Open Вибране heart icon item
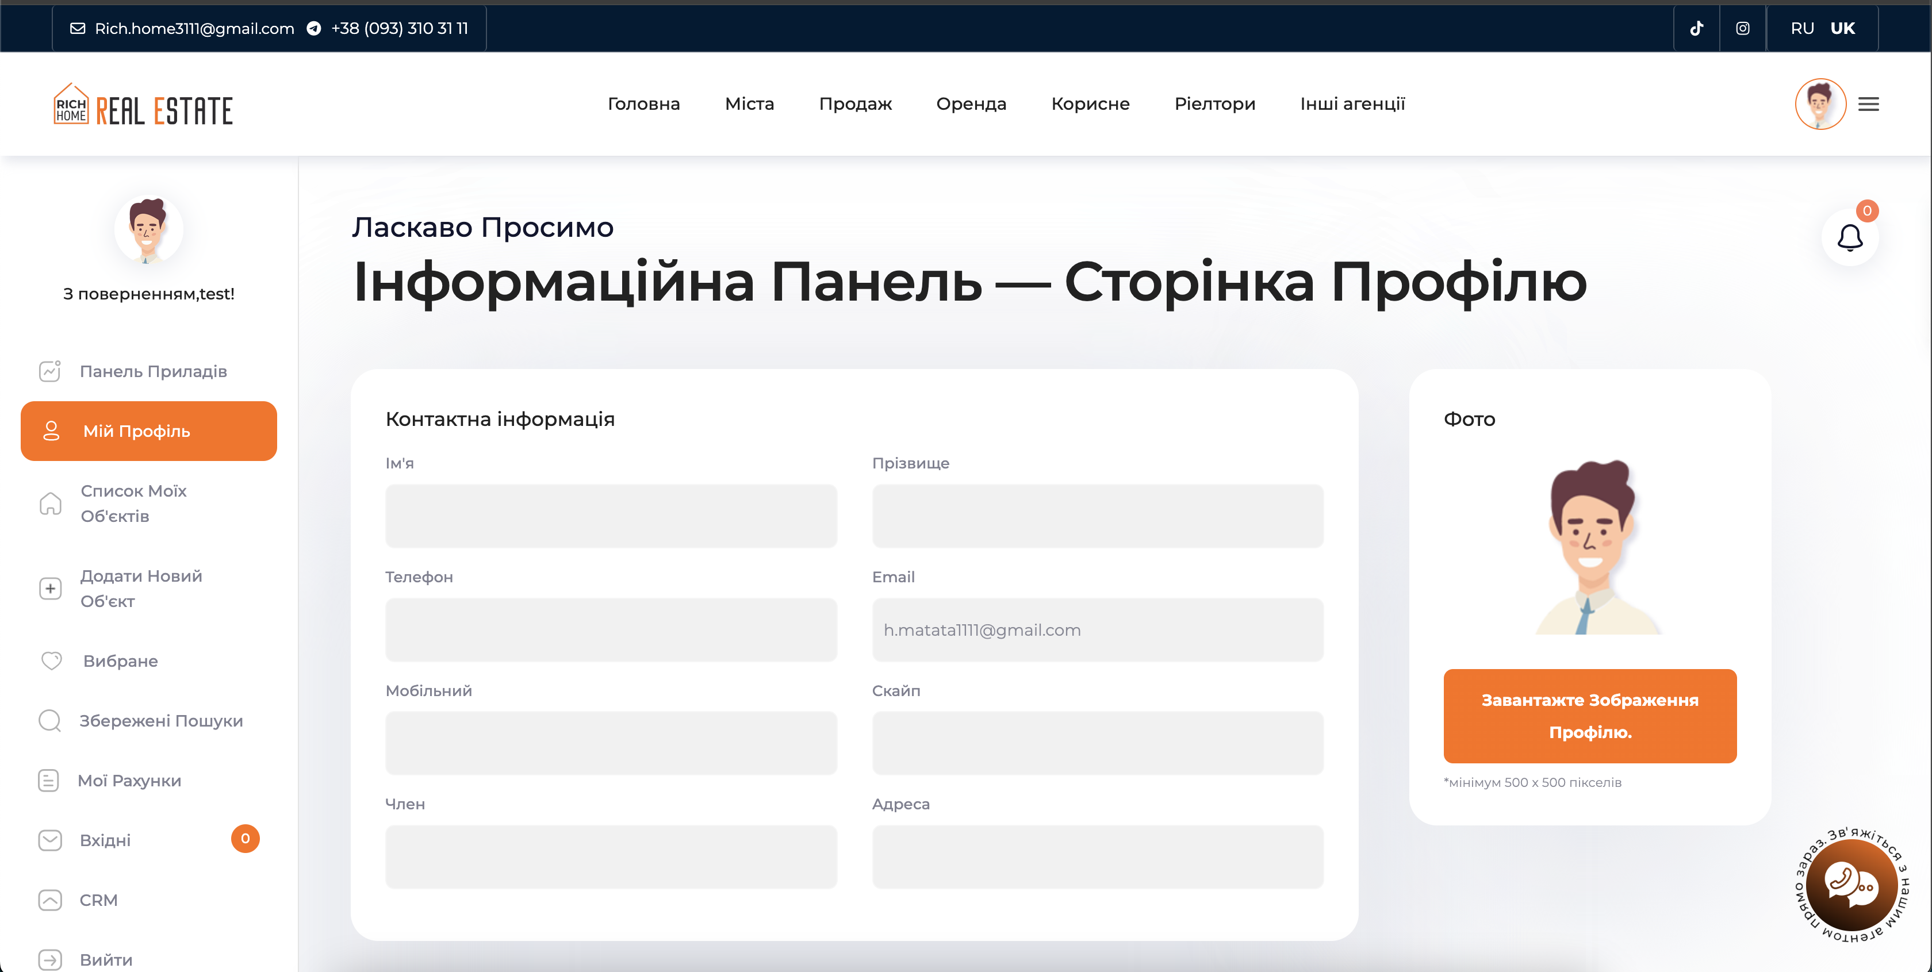Viewport: 1932px width, 972px height. coord(120,661)
